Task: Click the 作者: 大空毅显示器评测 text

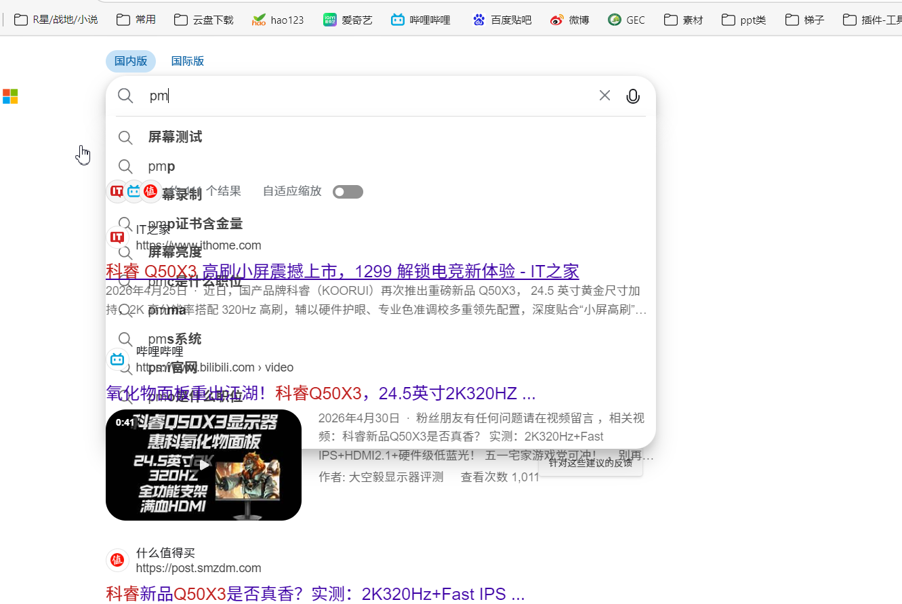Action: (381, 477)
